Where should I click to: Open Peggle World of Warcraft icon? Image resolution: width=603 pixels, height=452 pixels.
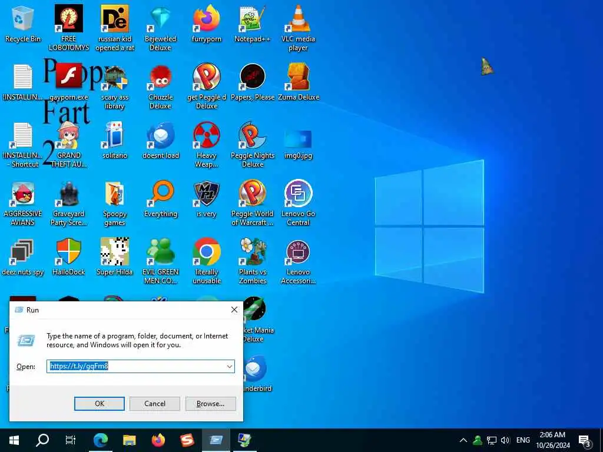[x=252, y=204]
